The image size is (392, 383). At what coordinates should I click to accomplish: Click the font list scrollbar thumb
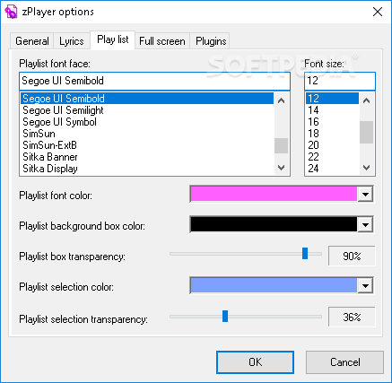coord(281,145)
